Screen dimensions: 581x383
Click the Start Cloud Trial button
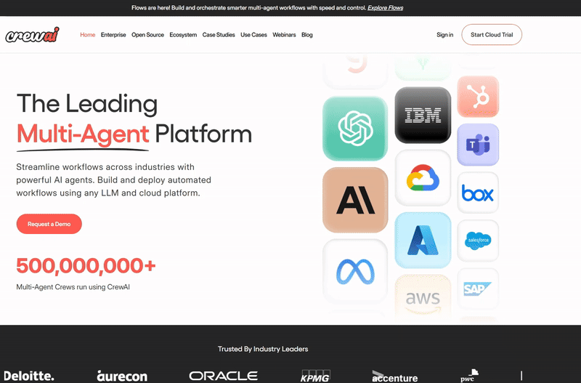pyautogui.click(x=492, y=35)
